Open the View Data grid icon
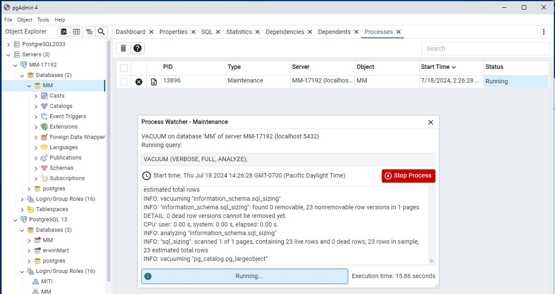Viewport: 555px width, 294px height. pyautogui.click(x=77, y=32)
